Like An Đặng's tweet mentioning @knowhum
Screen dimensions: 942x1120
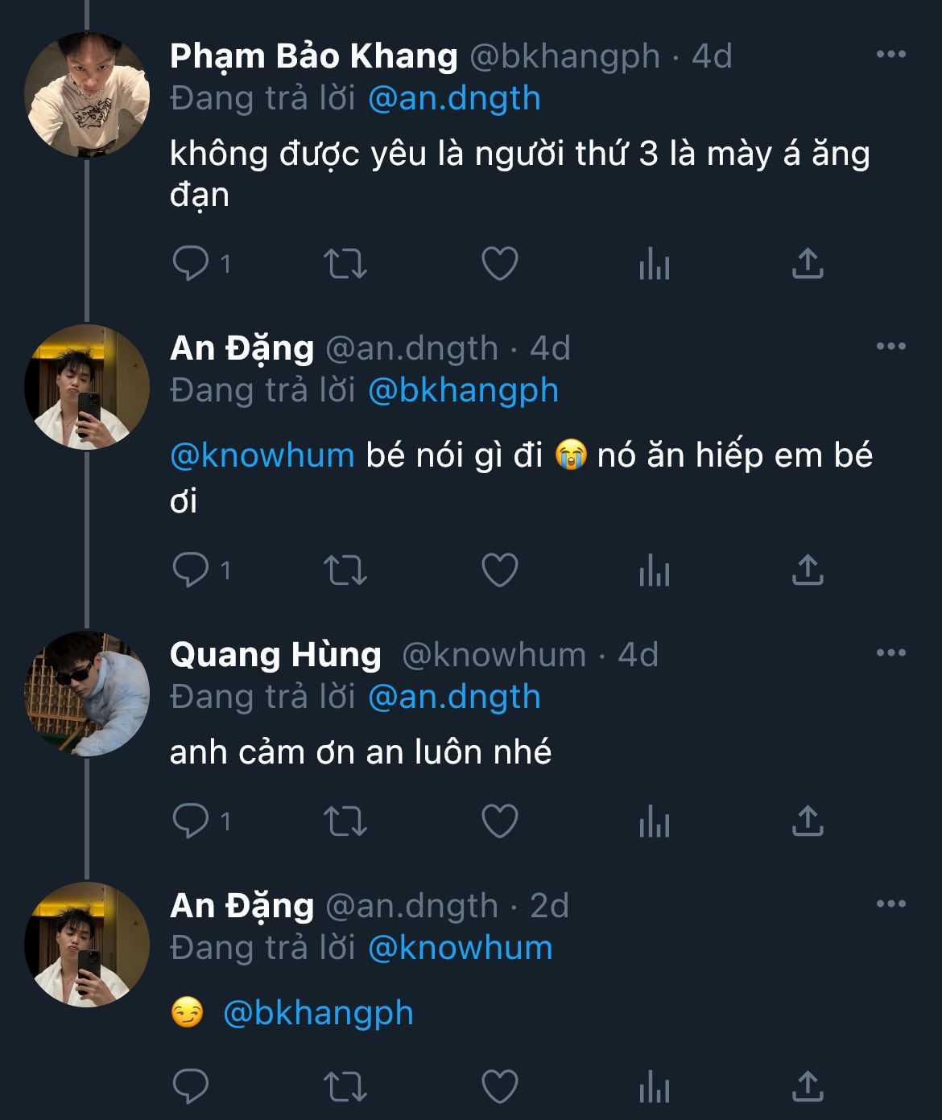point(499,570)
